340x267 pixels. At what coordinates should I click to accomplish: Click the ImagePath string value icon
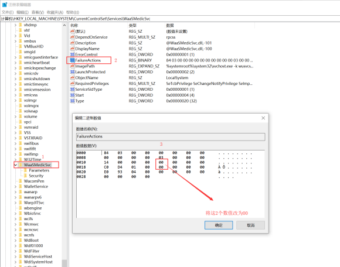[x=73, y=66]
